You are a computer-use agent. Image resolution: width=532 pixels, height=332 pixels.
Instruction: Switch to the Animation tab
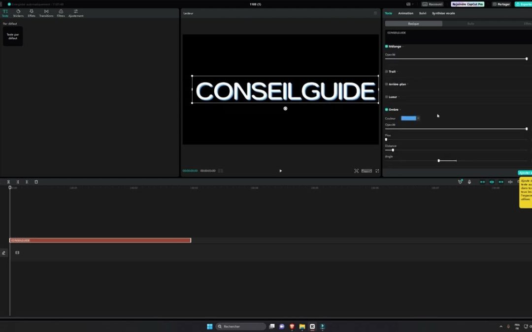click(406, 13)
